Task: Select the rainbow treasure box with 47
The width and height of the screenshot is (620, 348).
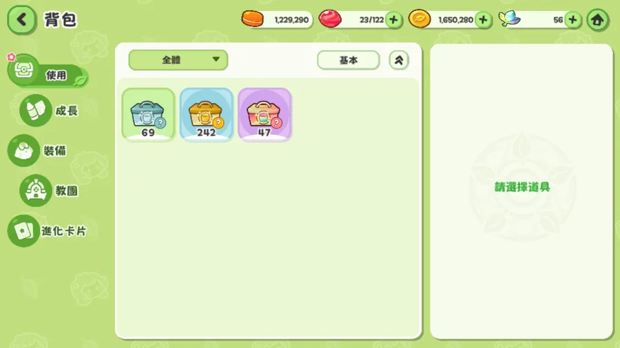Action: [x=265, y=114]
